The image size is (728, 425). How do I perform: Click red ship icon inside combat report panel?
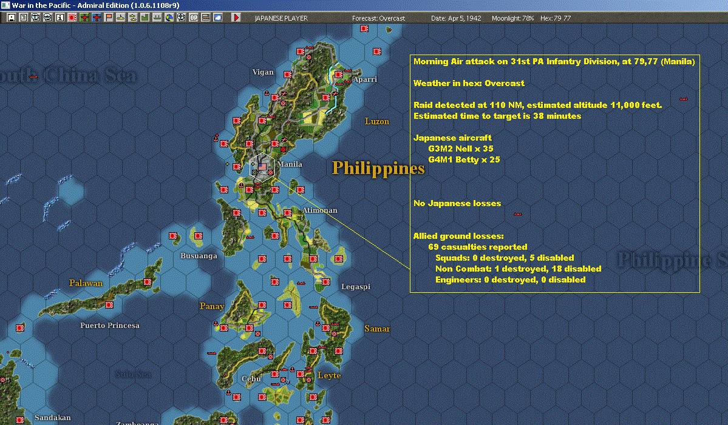pos(518,214)
